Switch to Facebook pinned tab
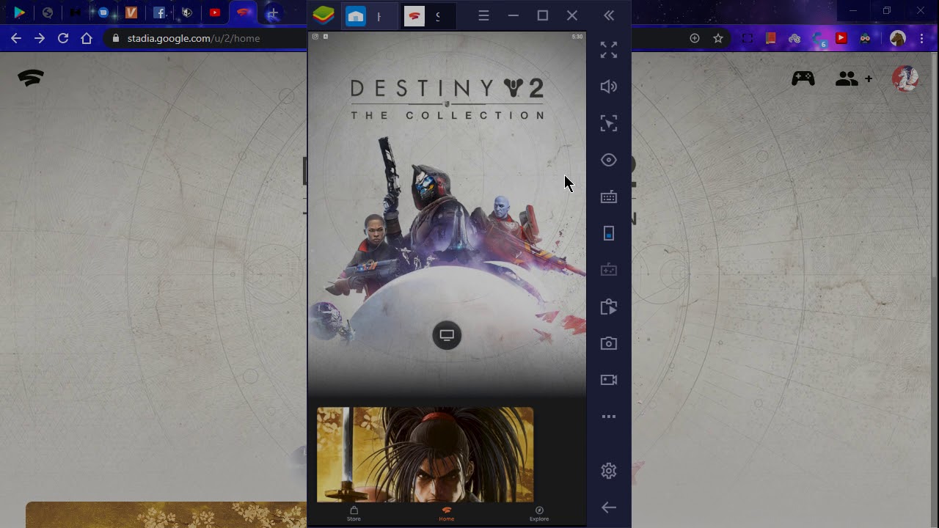Screen dimensions: 939x528 [x=159, y=12]
